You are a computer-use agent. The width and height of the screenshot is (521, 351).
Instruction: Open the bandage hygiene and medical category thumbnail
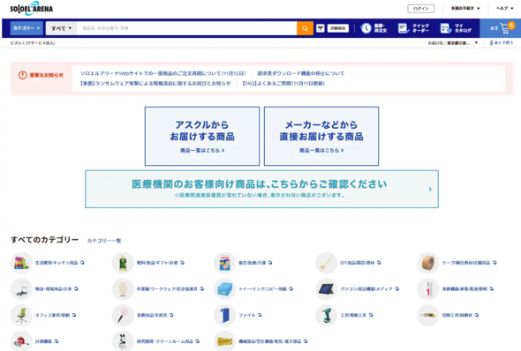224,263
